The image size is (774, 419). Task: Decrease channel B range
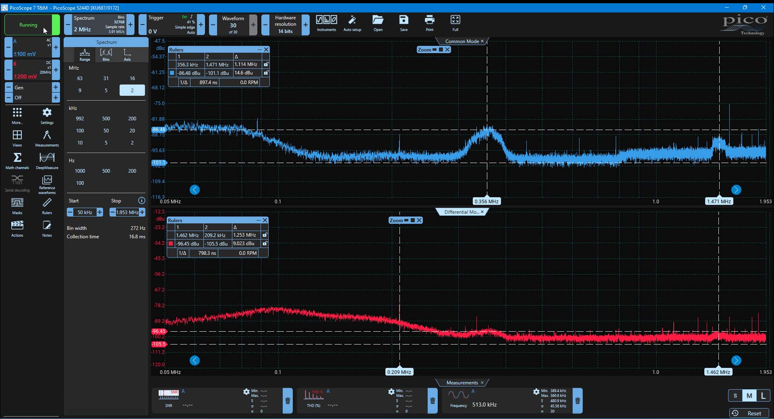8,70
